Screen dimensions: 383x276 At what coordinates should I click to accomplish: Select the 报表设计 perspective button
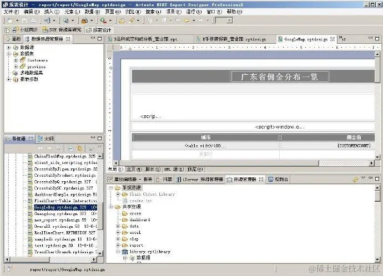tap(99, 30)
